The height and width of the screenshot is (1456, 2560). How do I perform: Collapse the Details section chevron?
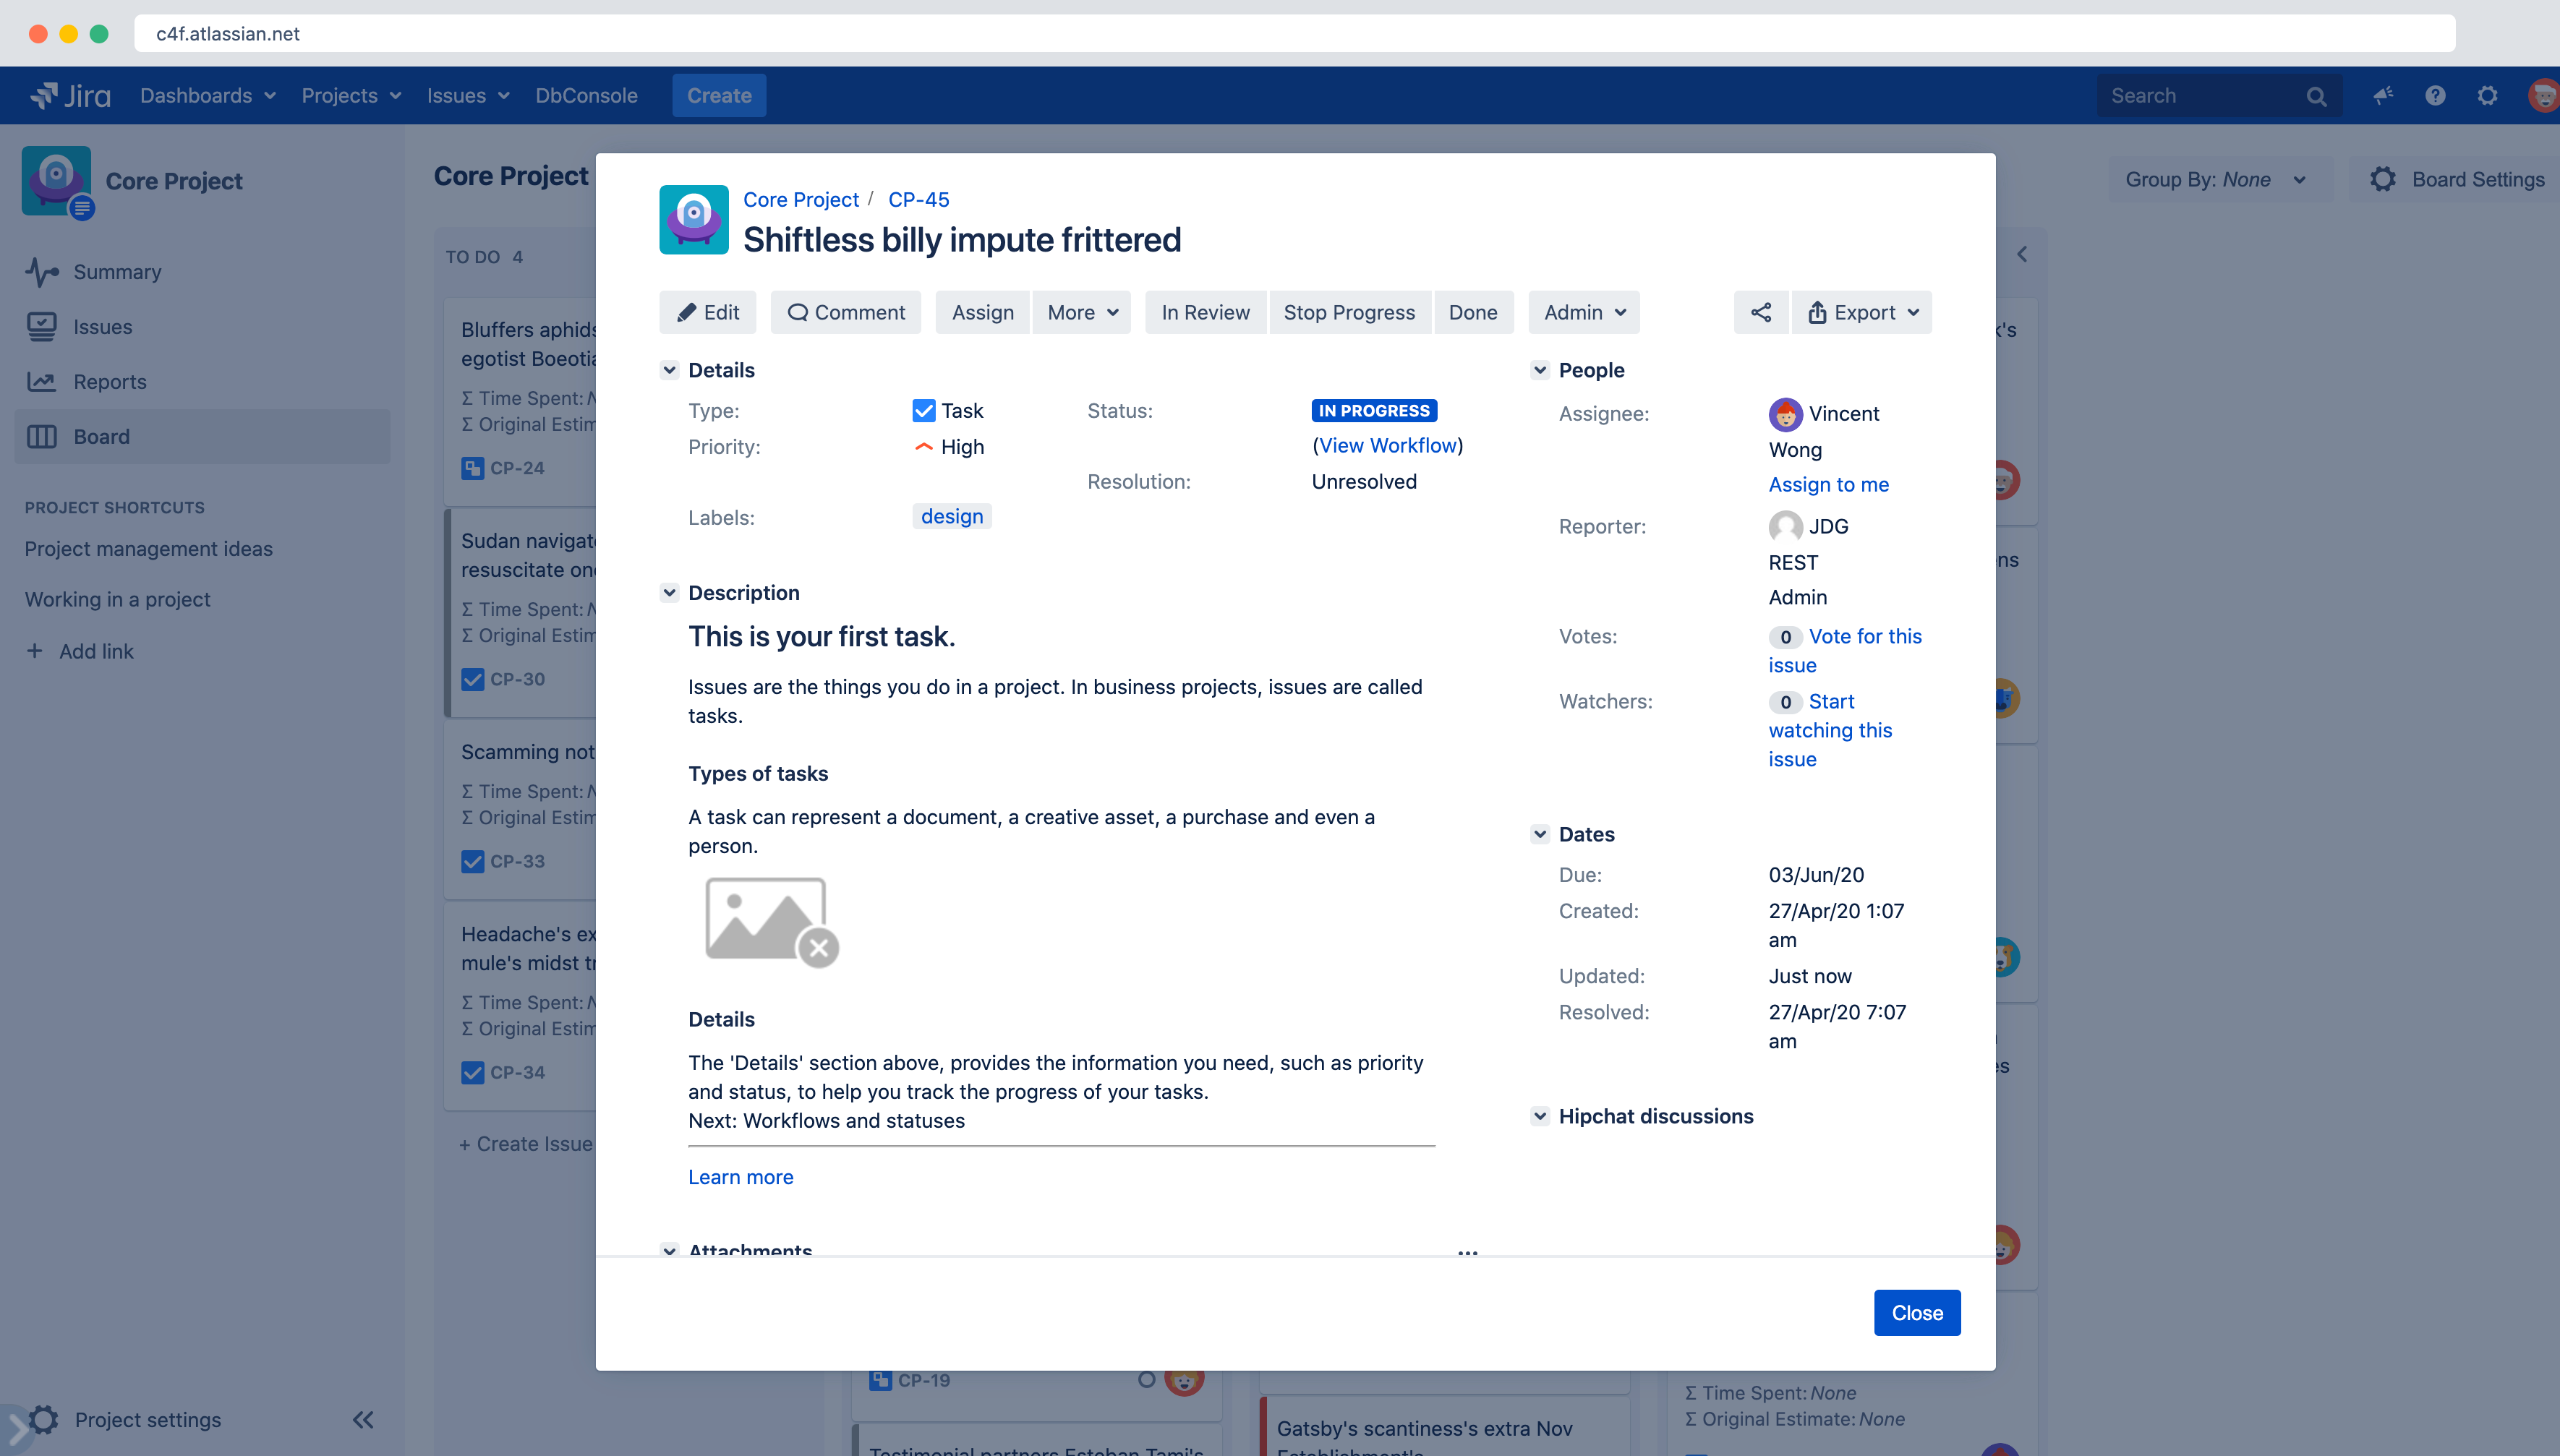coord(669,370)
